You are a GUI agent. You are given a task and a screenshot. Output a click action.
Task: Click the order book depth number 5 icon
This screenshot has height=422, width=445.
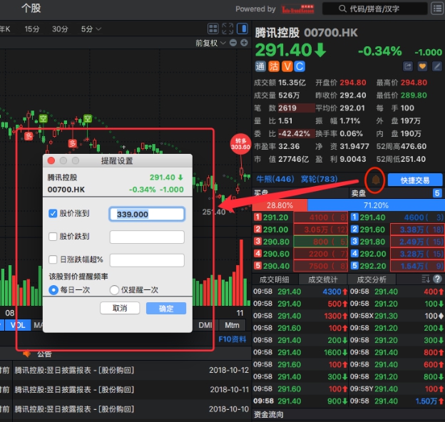437,193
